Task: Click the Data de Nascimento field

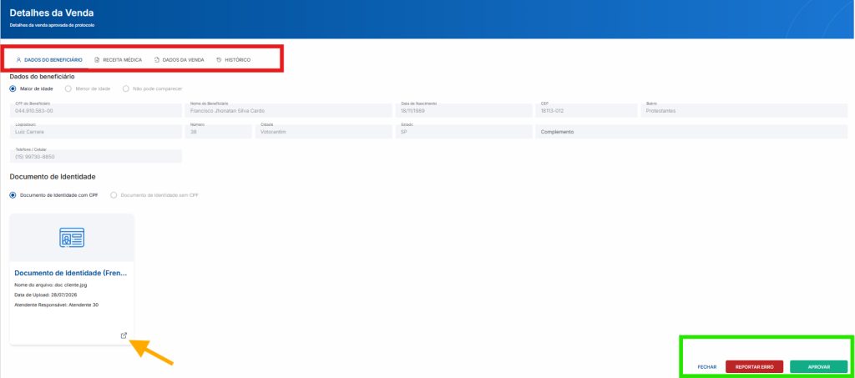Action: [x=464, y=111]
